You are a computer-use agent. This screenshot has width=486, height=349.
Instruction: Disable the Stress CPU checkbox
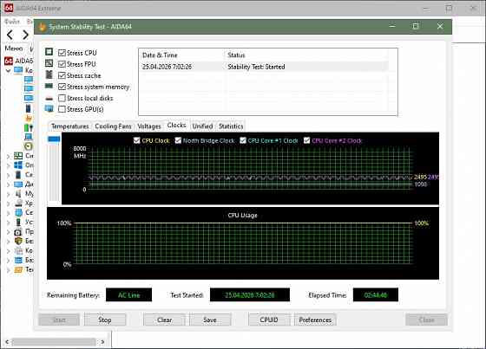[62, 53]
